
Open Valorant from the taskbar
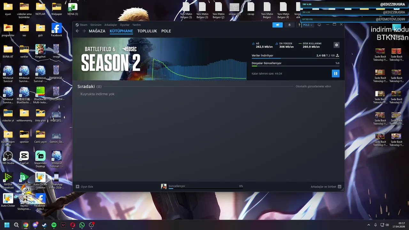(x=63, y=225)
